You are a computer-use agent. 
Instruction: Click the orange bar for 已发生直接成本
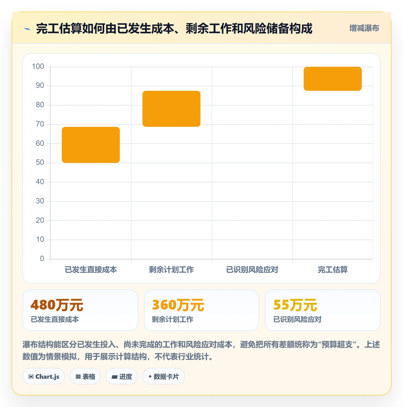click(x=91, y=145)
